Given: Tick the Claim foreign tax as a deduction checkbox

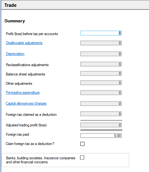Looking at the screenshot, I should coord(82,144).
